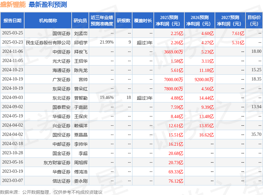
Task: Click the 69.33亿 profit value
Action: 176,172
